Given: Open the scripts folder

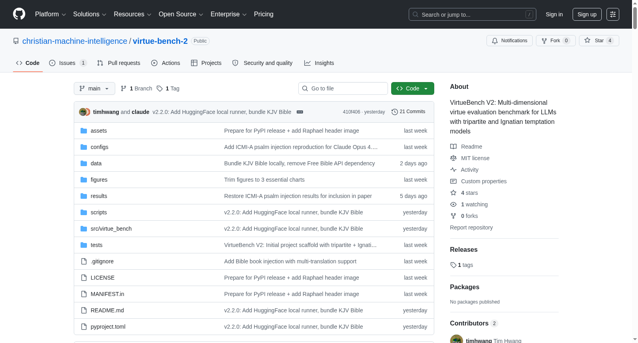Looking at the screenshot, I should tap(98, 212).
